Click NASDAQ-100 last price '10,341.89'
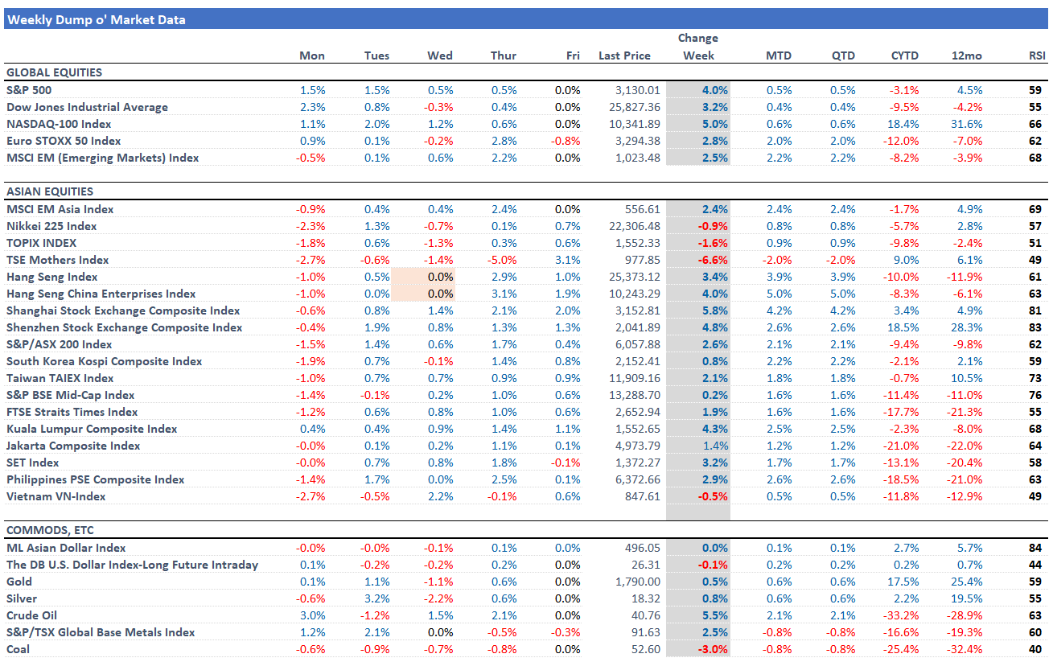 click(633, 124)
